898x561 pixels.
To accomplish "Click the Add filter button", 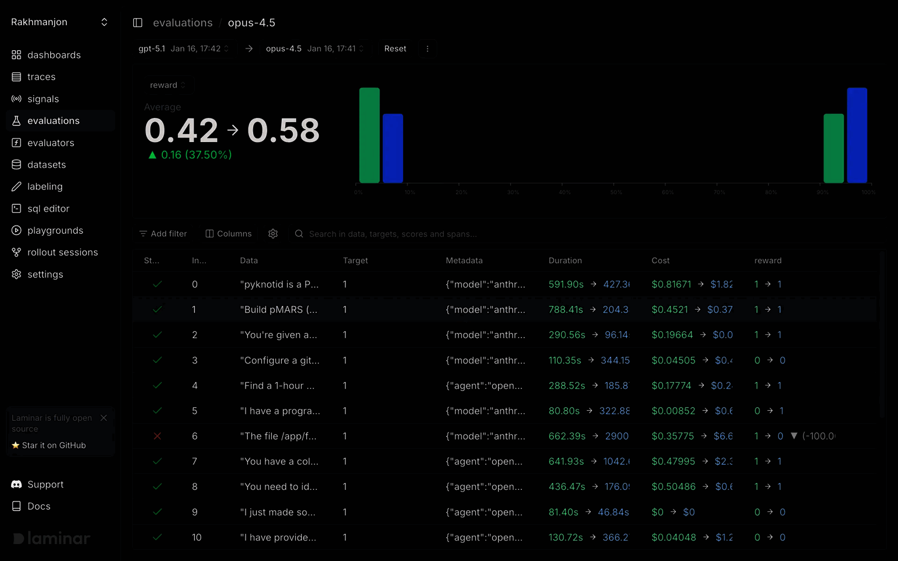I will (x=163, y=234).
